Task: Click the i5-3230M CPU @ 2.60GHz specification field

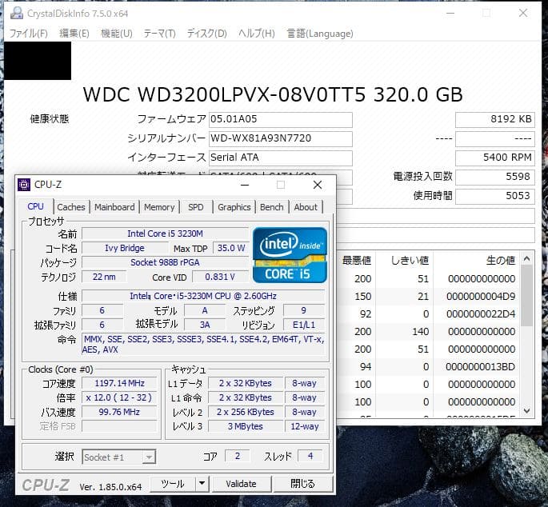Action: (x=203, y=296)
